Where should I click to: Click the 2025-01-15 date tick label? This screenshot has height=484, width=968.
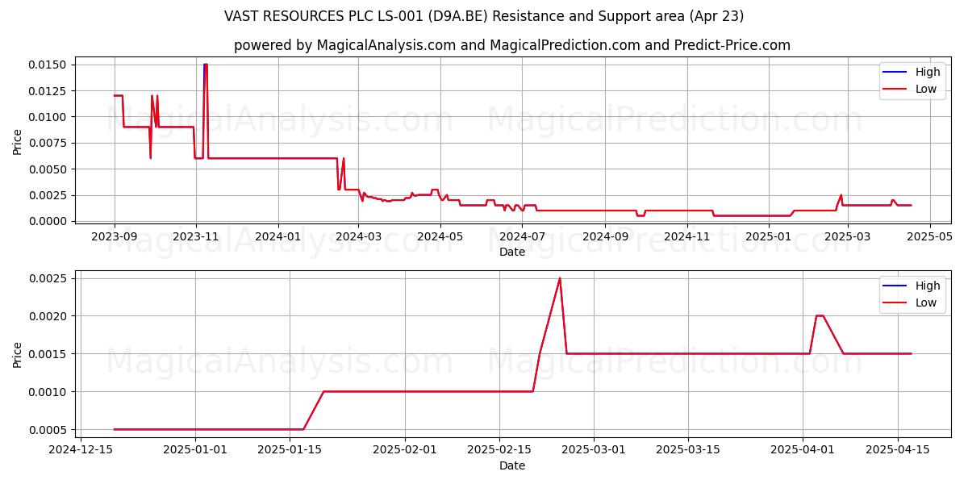(x=290, y=450)
